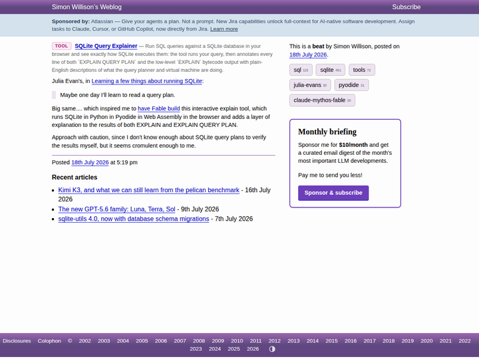The image size is (479, 359).
Task: Open the Colophon footer link
Action: (49, 340)
